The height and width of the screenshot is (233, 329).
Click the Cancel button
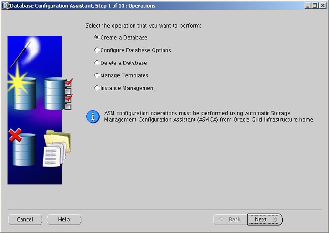25,219
